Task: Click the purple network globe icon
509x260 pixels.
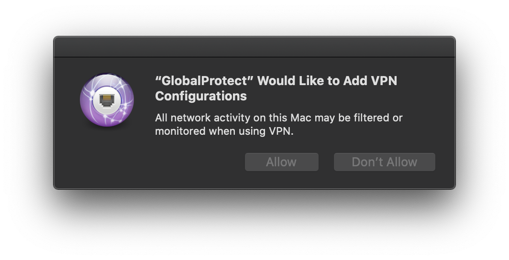Action: coord(107,100)
